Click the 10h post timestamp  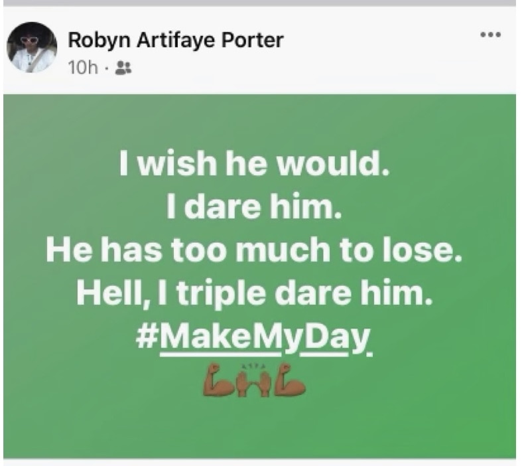click(83, 67)
